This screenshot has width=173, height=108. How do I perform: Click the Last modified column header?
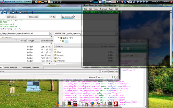[47, 41]
